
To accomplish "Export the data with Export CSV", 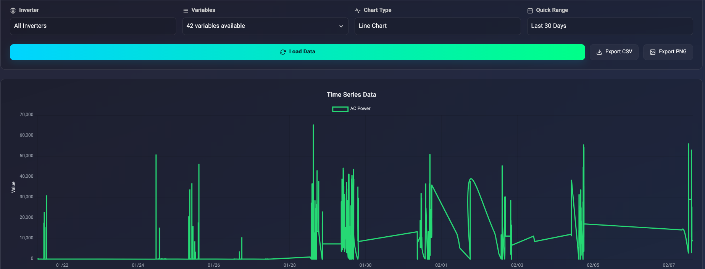I will pyautogui.click(x=614, y=52).
